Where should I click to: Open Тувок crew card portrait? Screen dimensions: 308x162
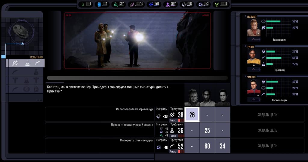(x=254, y=58)
